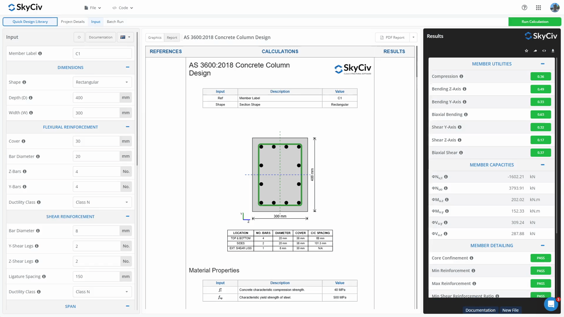
Task: Click info icon next to Ligature Spacing
Action: tap(44, 276)
